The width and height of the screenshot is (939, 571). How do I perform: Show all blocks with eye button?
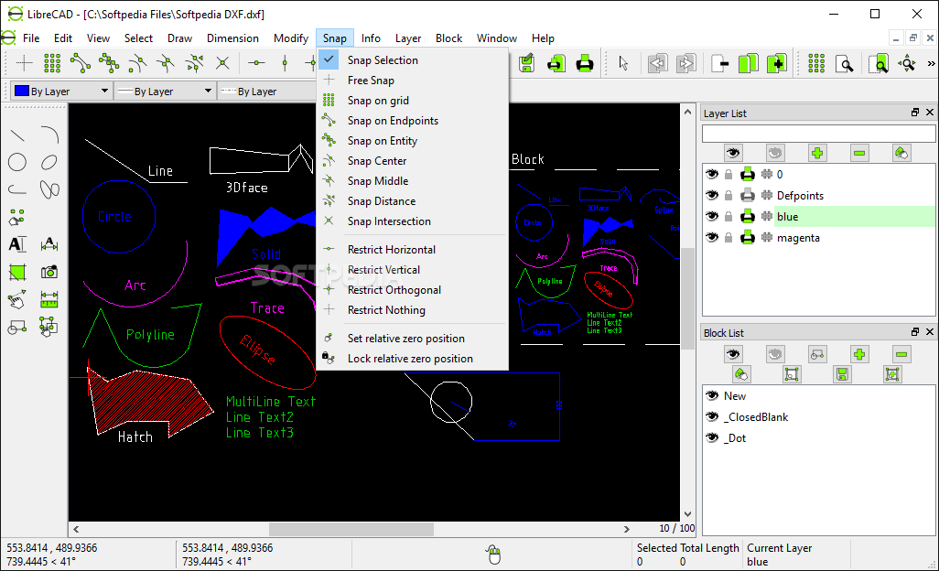tap(732, 354)
